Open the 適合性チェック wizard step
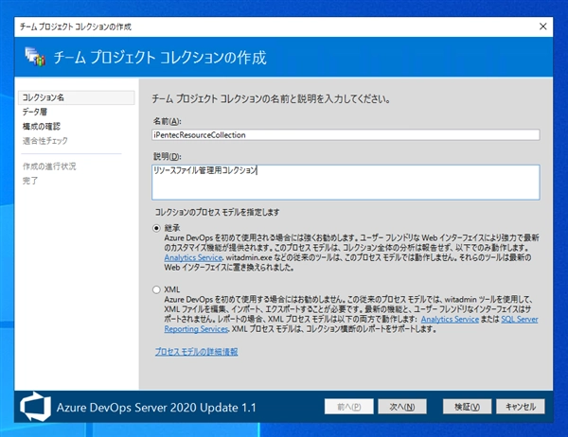This screenshot has height=437, width=568. 44,141
